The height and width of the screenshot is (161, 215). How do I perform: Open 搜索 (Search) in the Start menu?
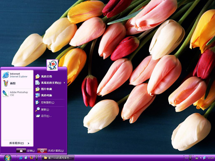tap(50, 109)
